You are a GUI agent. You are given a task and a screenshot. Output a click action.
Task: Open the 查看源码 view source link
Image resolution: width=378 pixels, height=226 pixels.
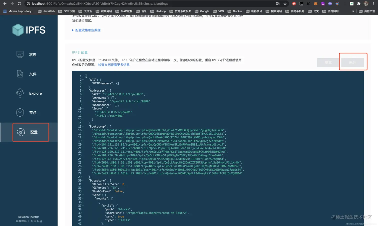pos(21,221)
